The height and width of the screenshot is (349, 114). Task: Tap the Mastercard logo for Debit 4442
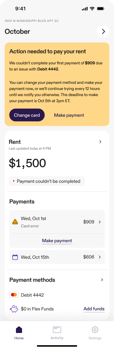pos(14,295)
